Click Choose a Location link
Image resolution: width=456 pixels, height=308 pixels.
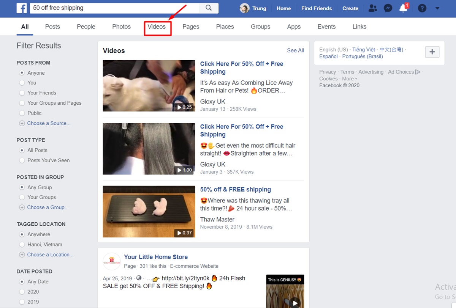[x=51, y=255]
